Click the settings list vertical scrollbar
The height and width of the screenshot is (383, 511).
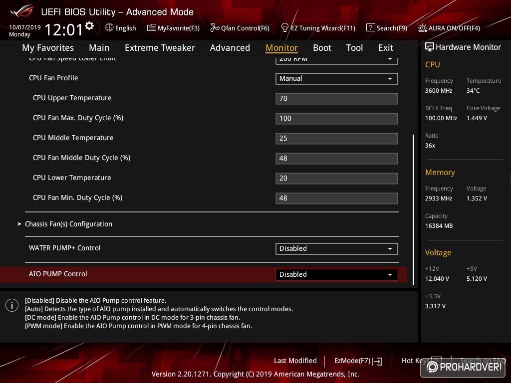point(413,210)
